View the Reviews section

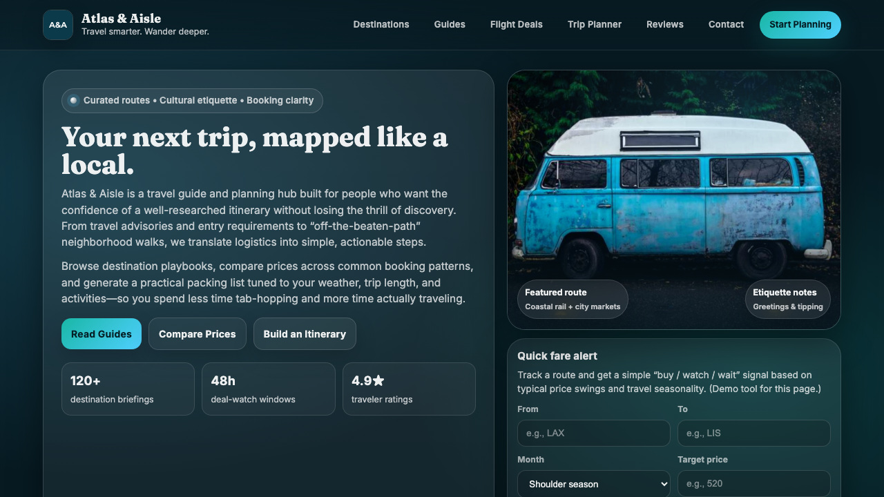click(664, 24)
